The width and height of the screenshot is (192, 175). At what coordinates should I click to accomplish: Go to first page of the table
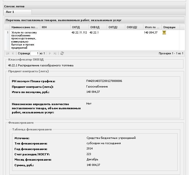point(8,53)
